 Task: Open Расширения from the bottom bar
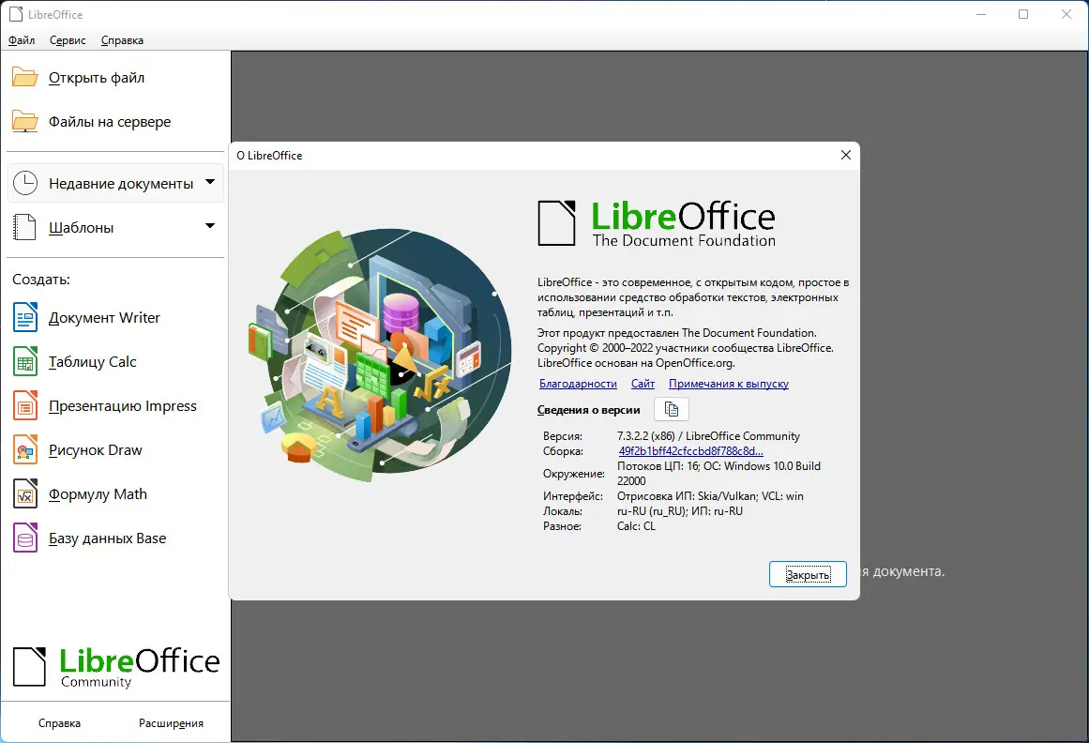pyautogui.click(x=173, y=722)
